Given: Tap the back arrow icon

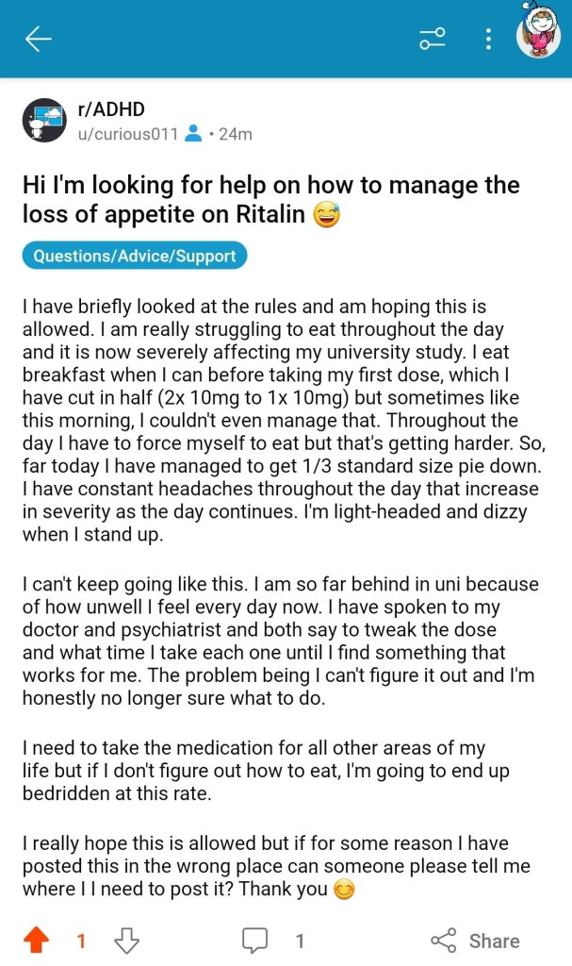Looking at the screenshot, I should point(39,39).
